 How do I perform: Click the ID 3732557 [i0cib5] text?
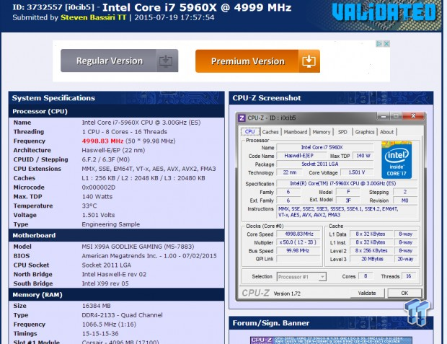[x=53, y=7]
